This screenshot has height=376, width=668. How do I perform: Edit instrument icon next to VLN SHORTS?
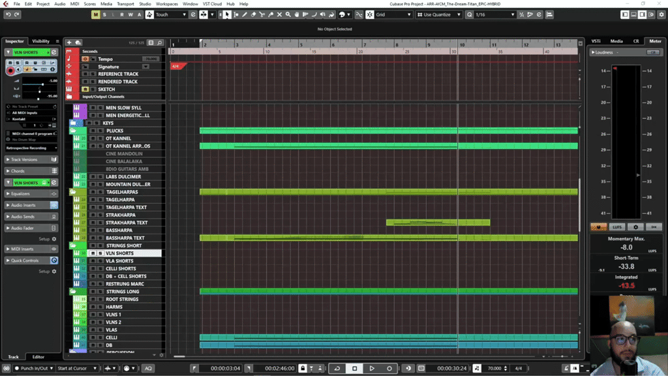[54, 52]
